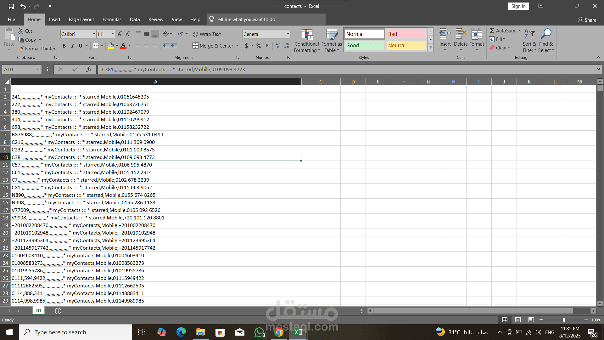Toggle Wrap Text on

pos(207,34)
